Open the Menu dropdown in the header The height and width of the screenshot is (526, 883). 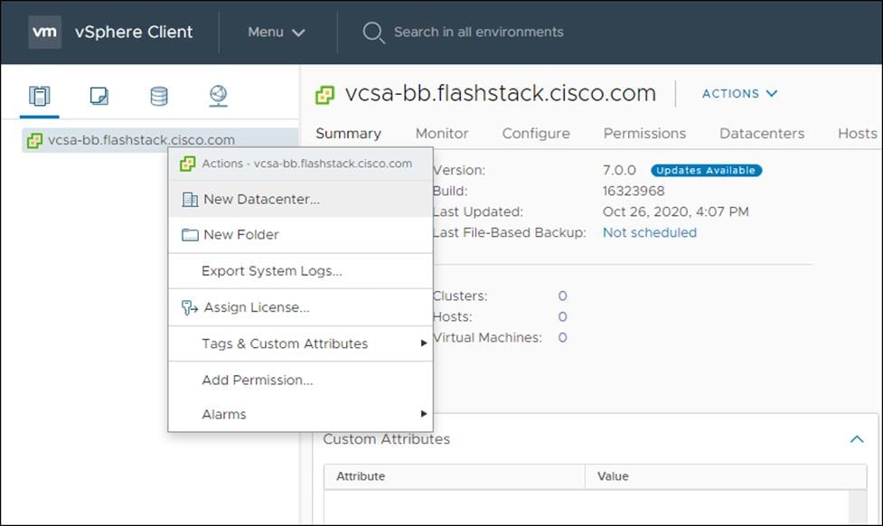277,33
